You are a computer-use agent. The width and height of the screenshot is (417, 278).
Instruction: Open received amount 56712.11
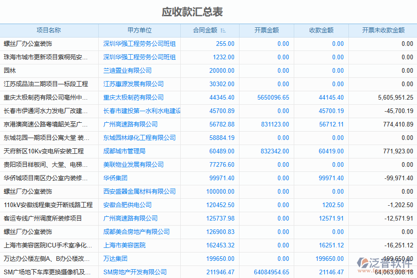click(x=331, y=124)
